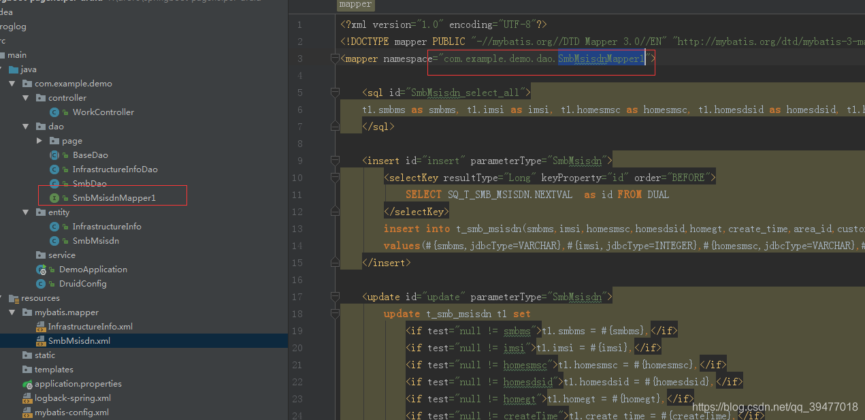
Task: Select the entity package row label
Action: coord(59,212)
